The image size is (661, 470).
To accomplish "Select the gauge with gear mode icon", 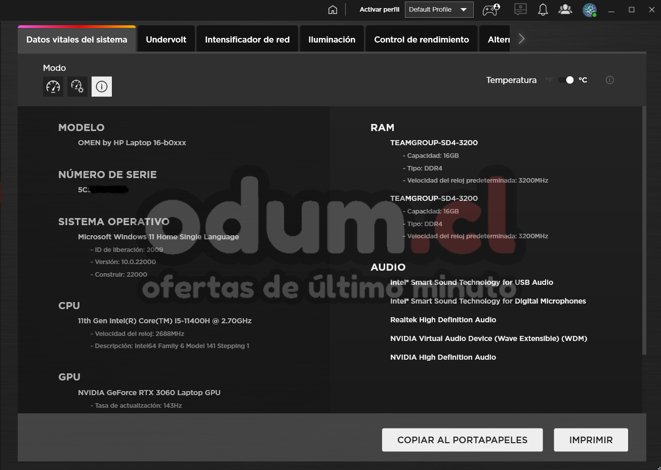I will [x=77, y=87].
